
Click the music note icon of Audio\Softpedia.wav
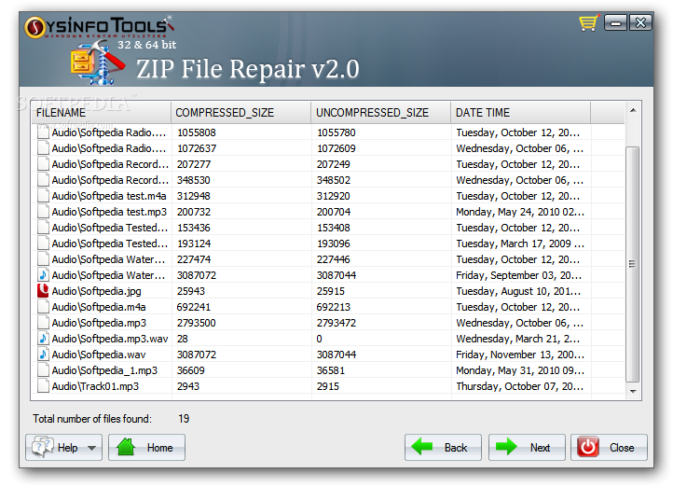[43, 355]
